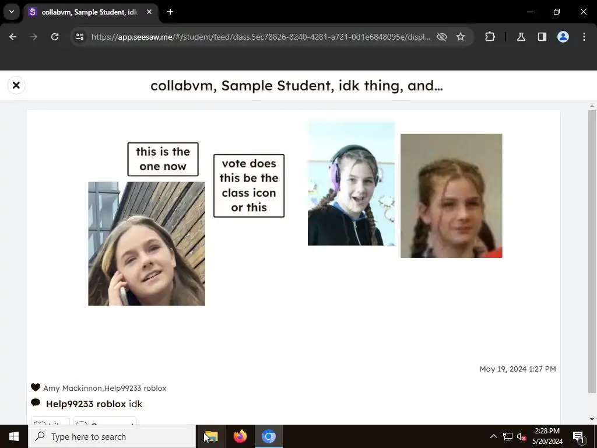Open the taskbar clock and date
The image size is (597, 448).
pyautogui.click(x=547, y=436)
